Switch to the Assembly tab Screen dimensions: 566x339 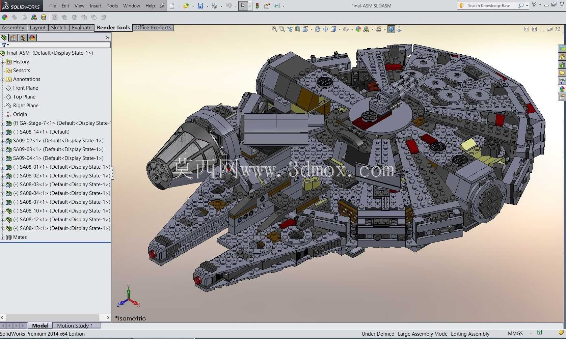click(x=13, y=28)
